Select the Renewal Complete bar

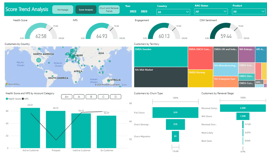click(x=242, y=108)
